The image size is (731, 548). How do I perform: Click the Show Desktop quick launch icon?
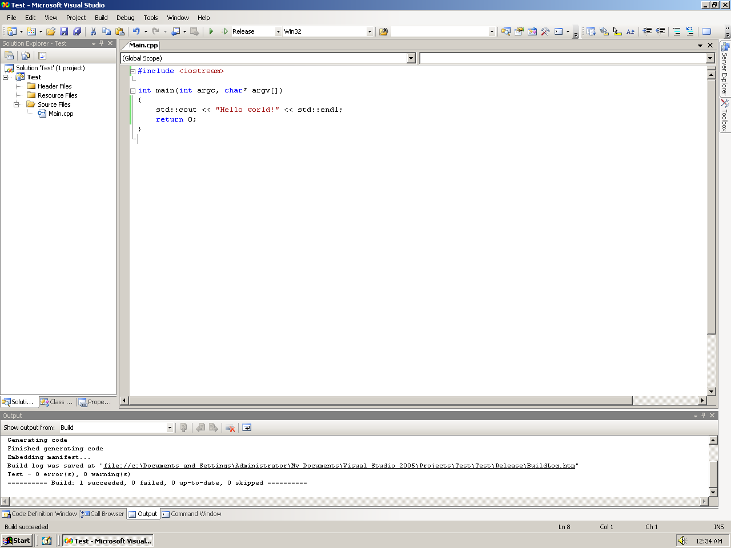[x=47, y=541]
